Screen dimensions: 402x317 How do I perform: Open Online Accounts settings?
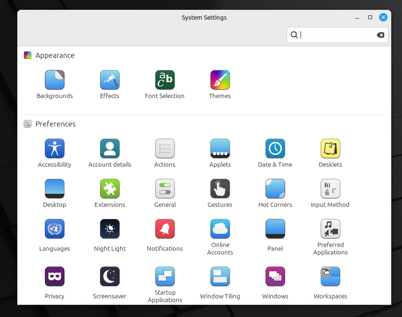(220, 229)
